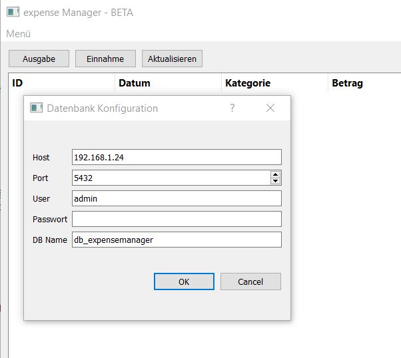This screenshot has width=401, height=358.
Task: Open the Menü menu
Action: point(19,33)
